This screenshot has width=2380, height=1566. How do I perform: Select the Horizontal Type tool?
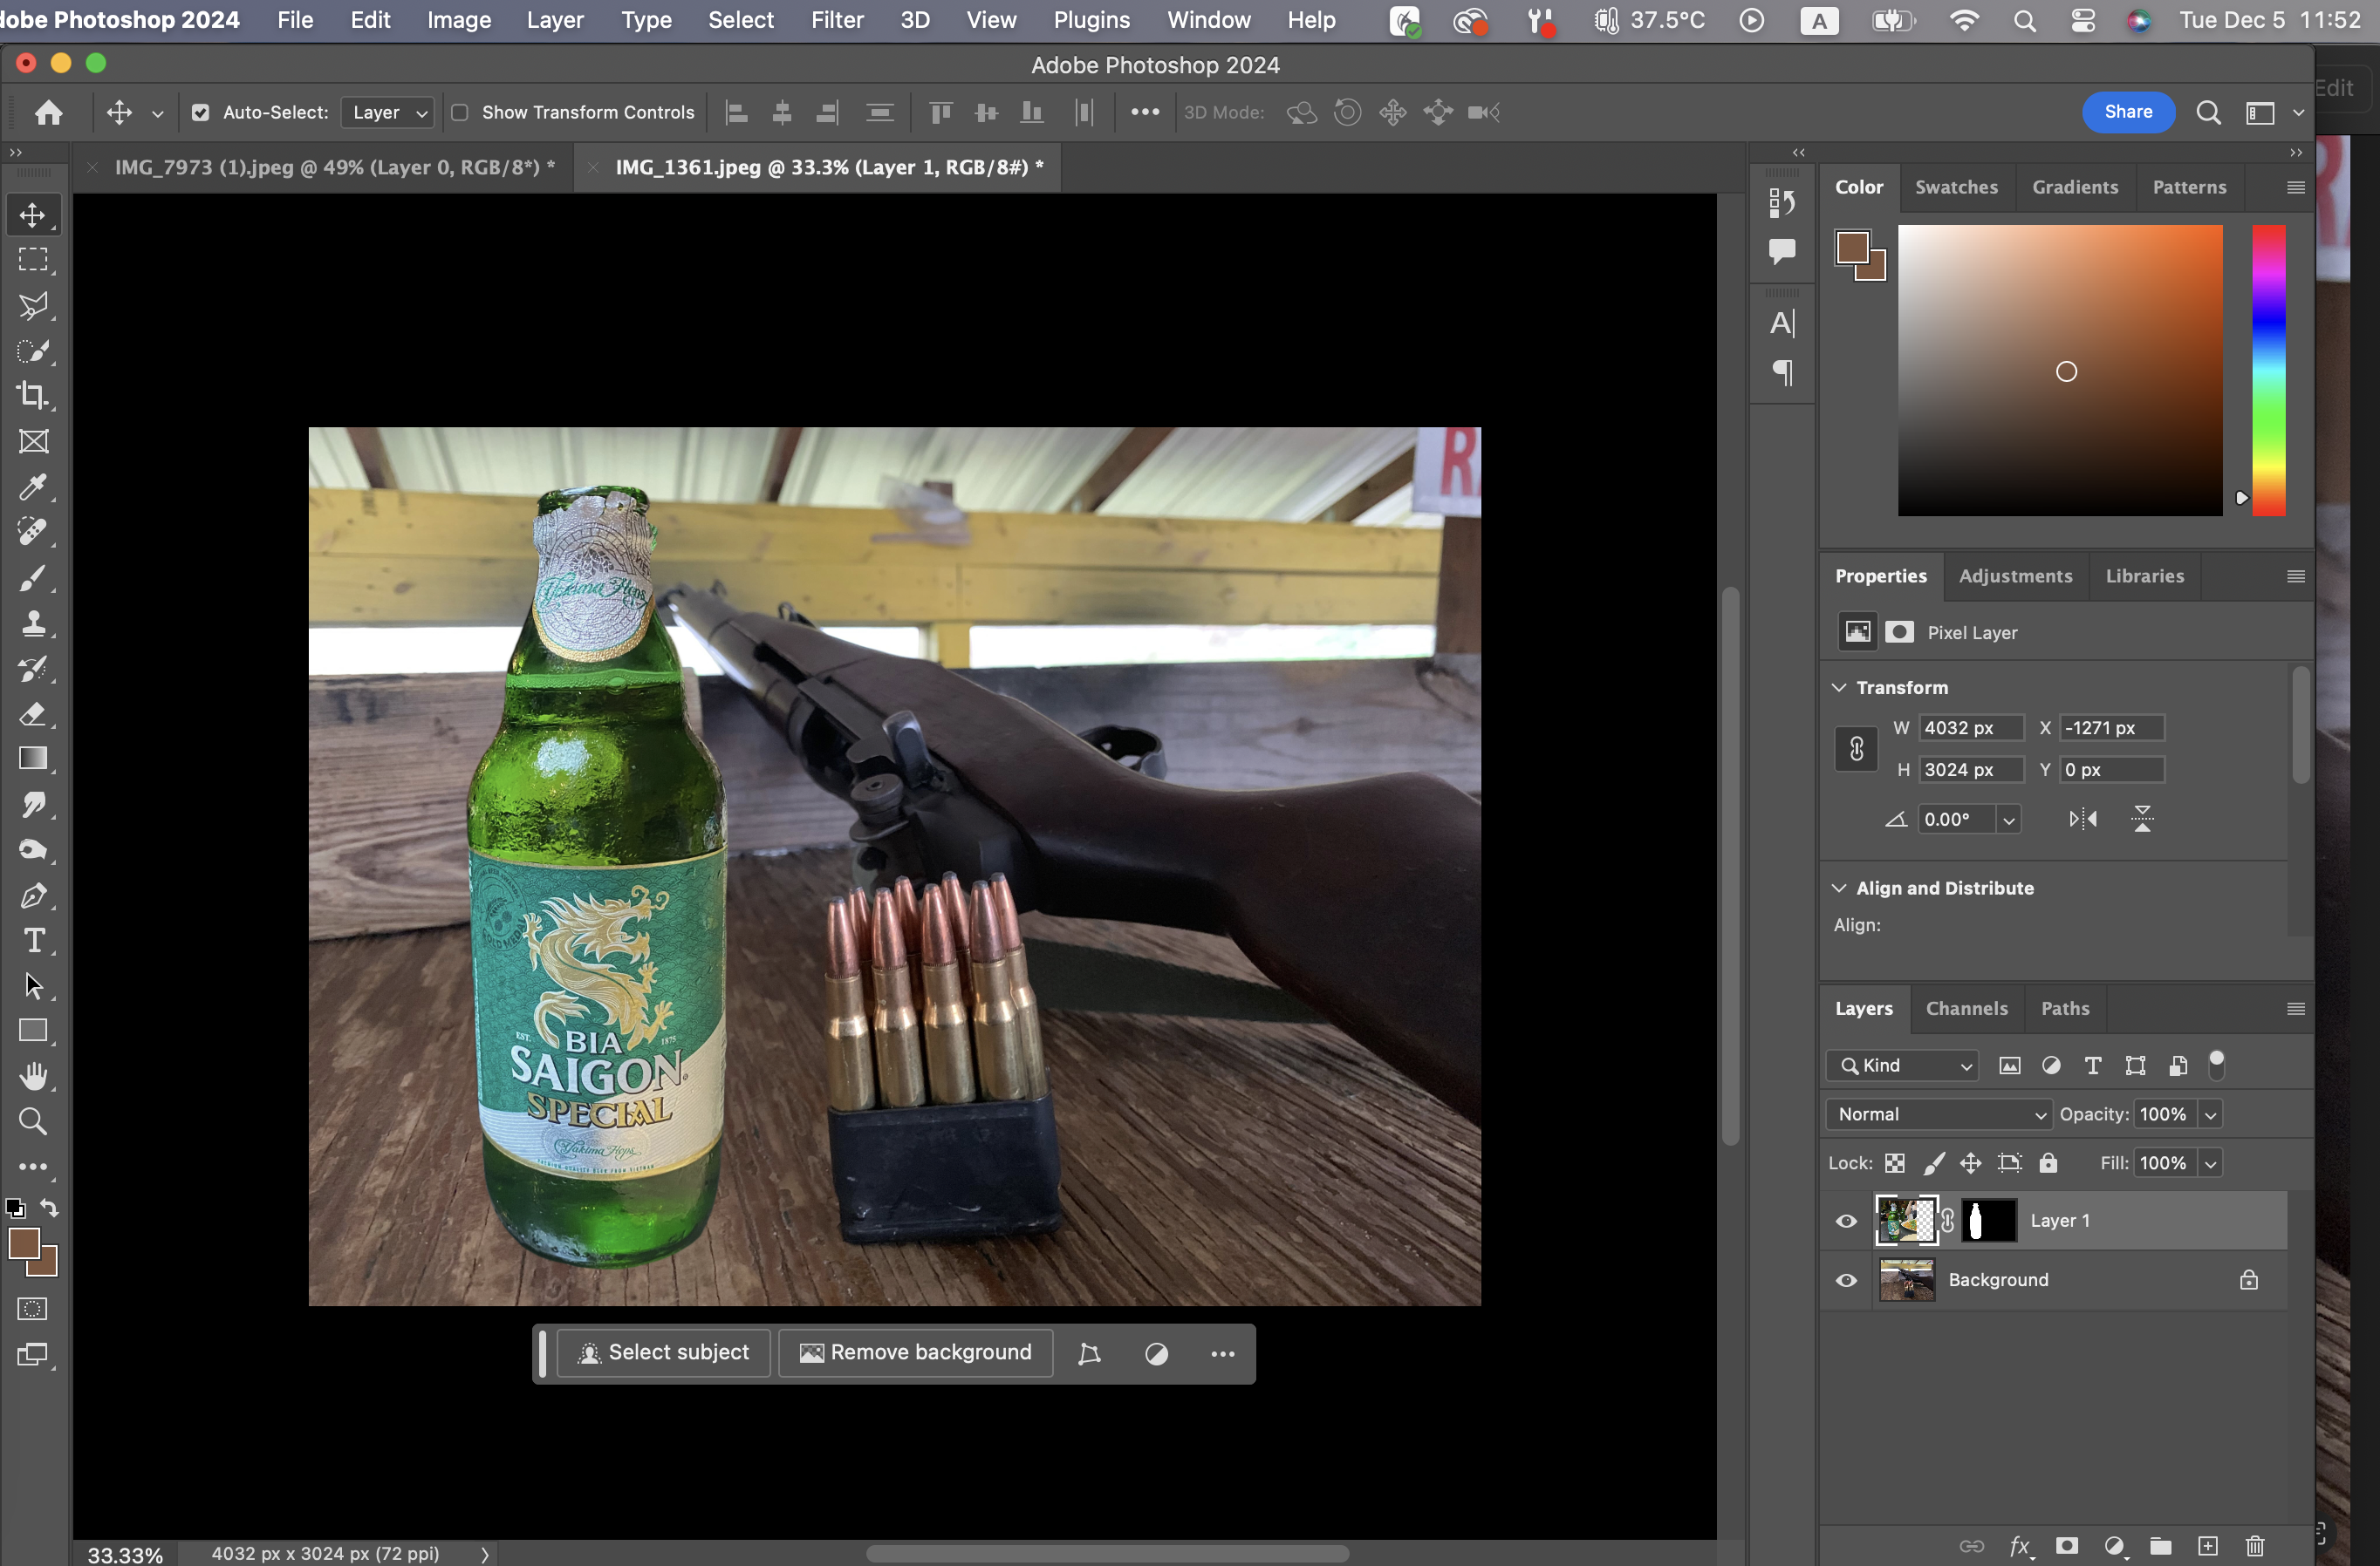(33, 941)
